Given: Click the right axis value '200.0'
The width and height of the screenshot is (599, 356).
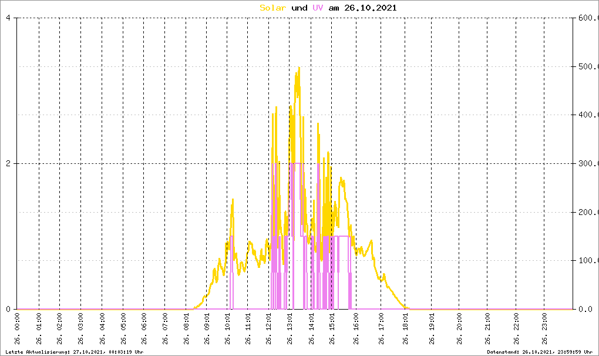Looking at the screenshot, I should point(587,212).
